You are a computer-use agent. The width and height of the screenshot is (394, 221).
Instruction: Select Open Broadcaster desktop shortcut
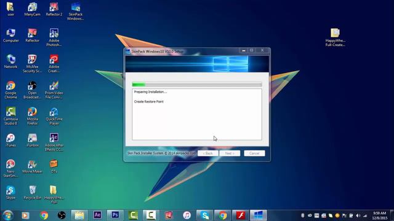click(x=32, y=90)
